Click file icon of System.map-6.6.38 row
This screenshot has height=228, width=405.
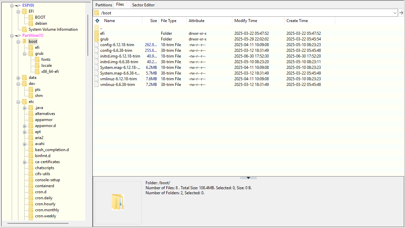96,73
